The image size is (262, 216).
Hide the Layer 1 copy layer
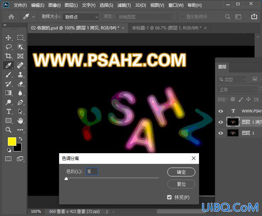click(x=221, y=122)
